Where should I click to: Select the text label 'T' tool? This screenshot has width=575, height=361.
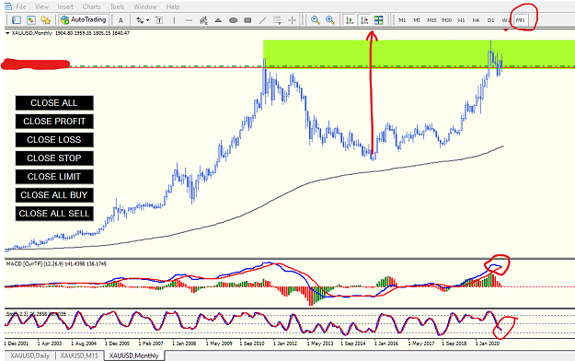159,20
